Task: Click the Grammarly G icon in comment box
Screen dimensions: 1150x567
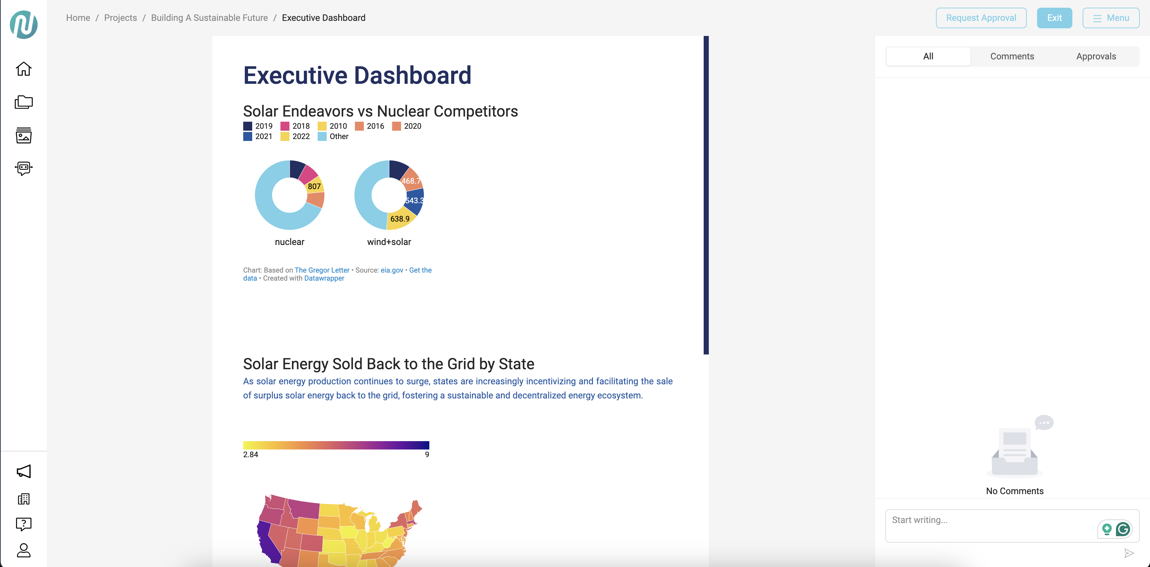Action: 1125,529
